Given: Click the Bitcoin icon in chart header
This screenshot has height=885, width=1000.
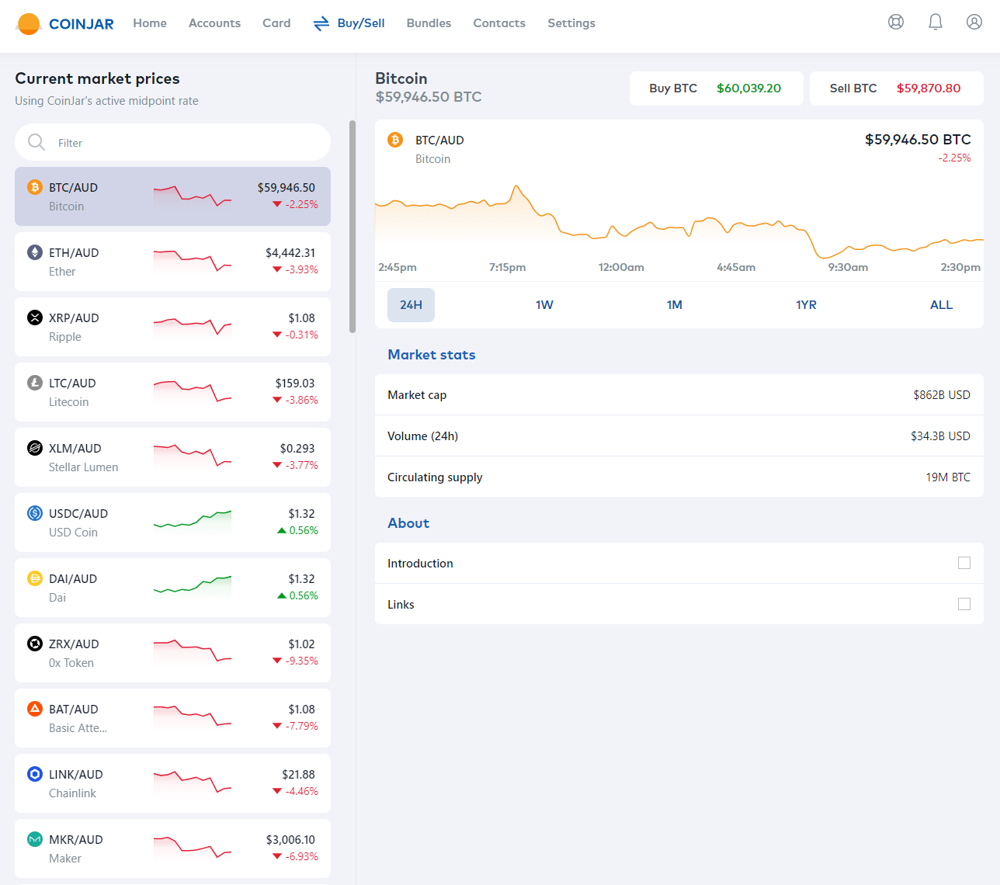Looking at the screenshot, I should (x=395, y=140).
